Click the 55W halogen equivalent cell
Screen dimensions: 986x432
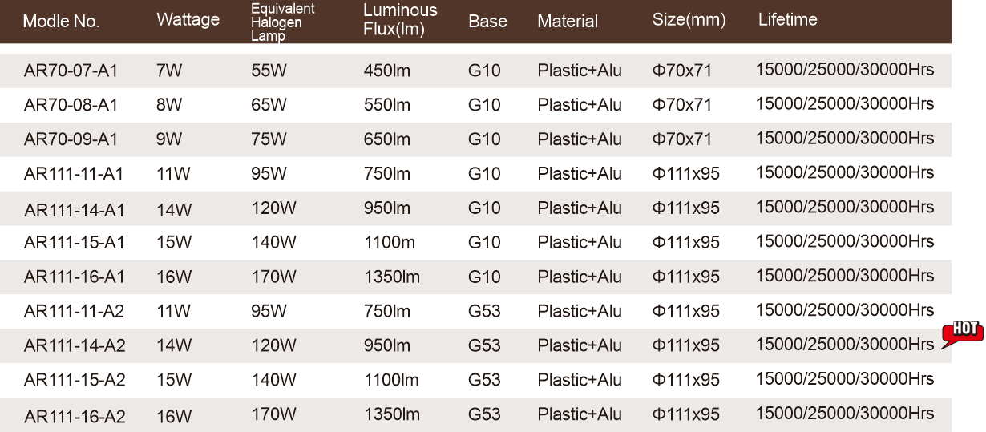pos(269,71)
